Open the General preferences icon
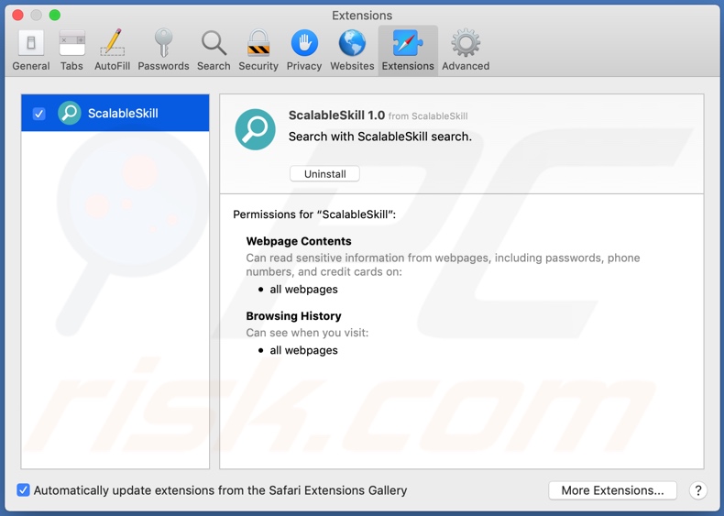 tap(31, 43)
